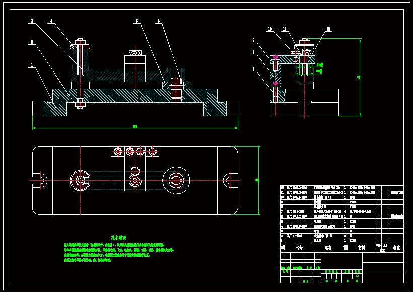
Task: Click the right U-slot on the top view base
Action: [x=230, y=180]
